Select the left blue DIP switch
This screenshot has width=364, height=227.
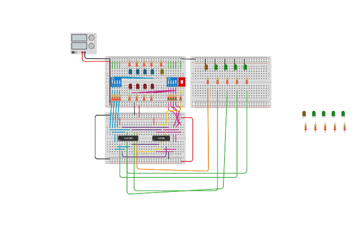116,82
